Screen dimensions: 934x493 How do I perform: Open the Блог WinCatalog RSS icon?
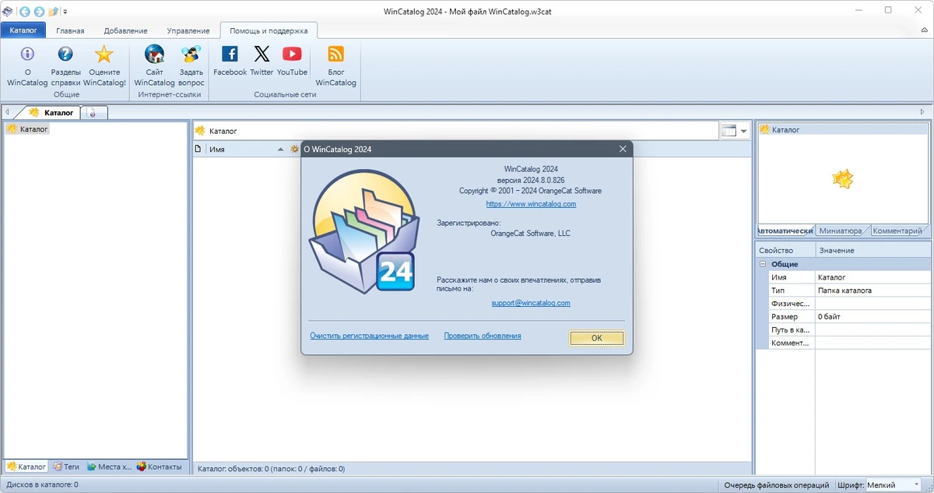click(335, 54)
